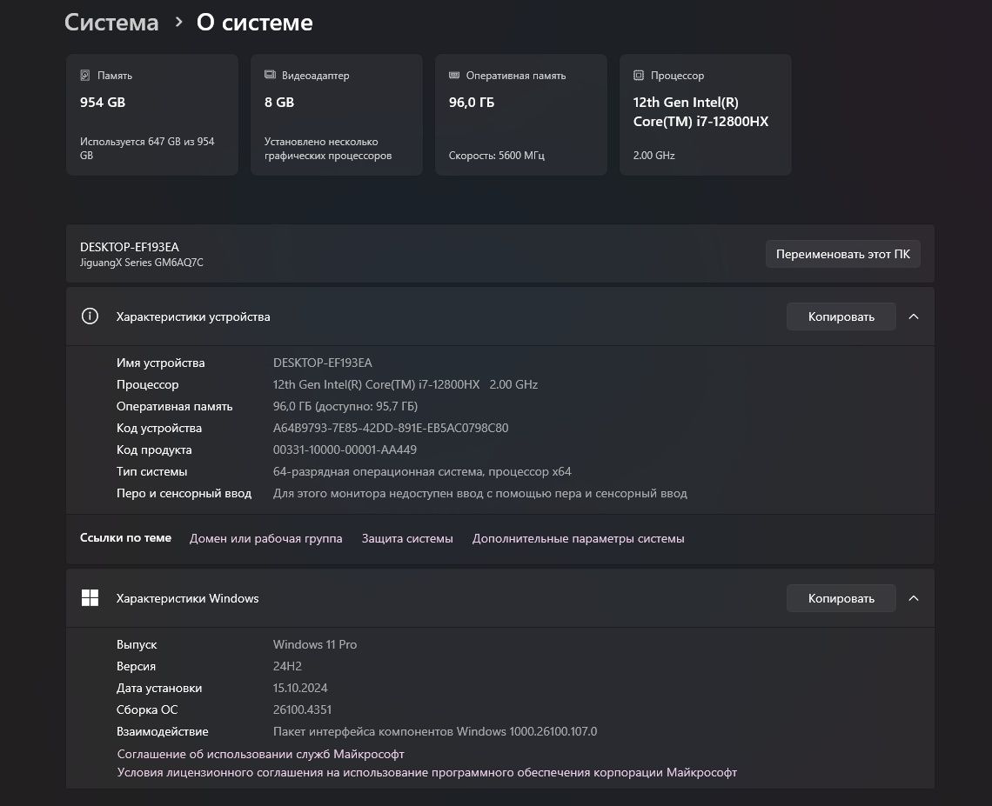Open Защита системы link
The height and width of the screenshot is (806, 992).
[407, 538]
